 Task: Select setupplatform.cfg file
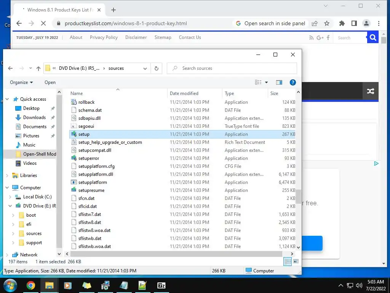(182, 166)
